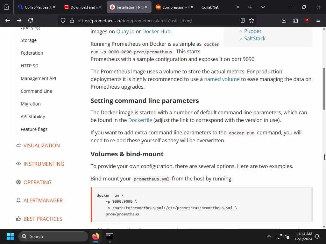Open a new browser tab

coord(250,7)
